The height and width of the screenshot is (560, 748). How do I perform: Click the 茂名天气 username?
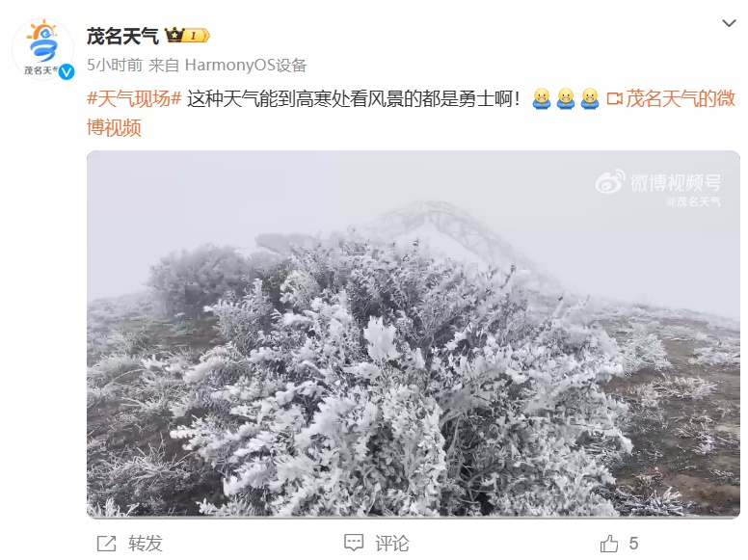coord(122,36)
